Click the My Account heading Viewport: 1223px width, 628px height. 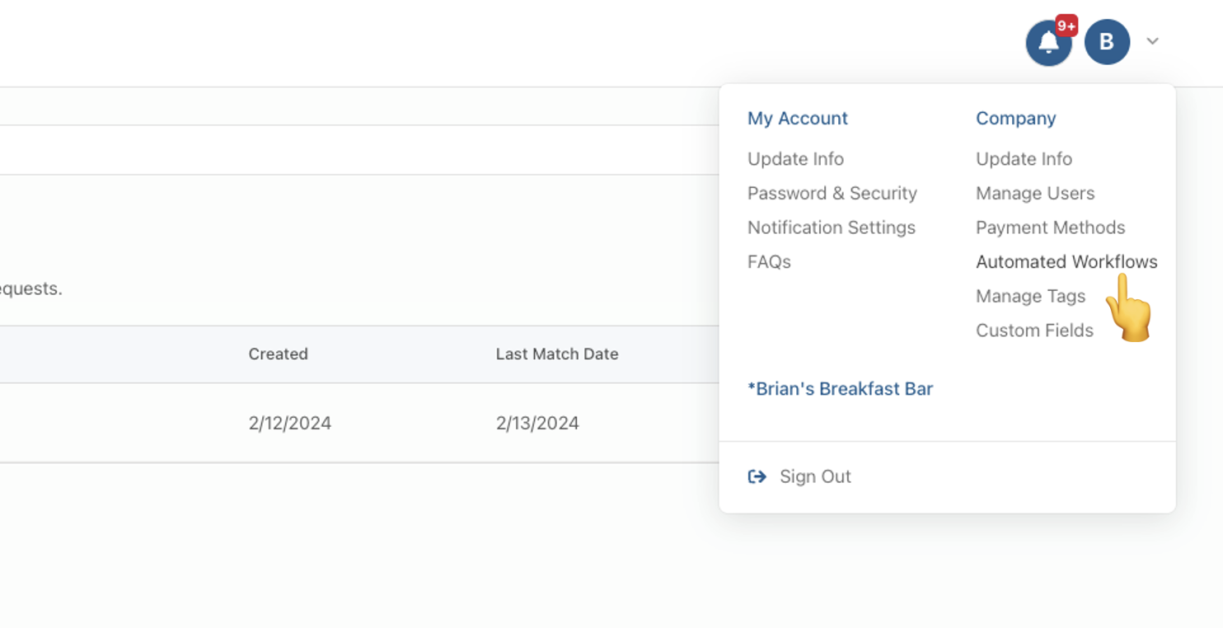[x=797, y=119]
